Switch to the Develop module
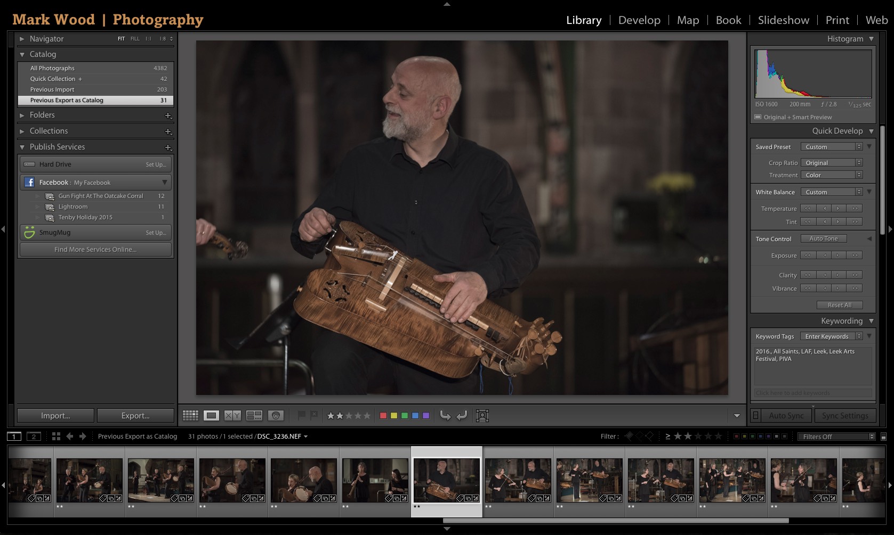894x535 pixels. point(639,20)
